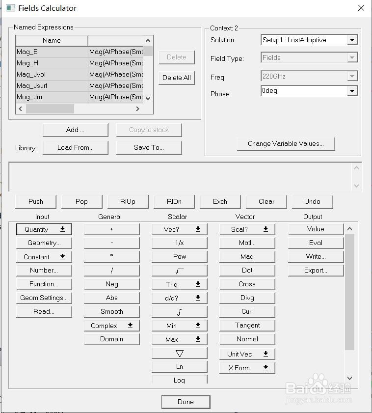Click the minus operator button
The height and width of the screenshot is (413, 372).
(111, 243)
